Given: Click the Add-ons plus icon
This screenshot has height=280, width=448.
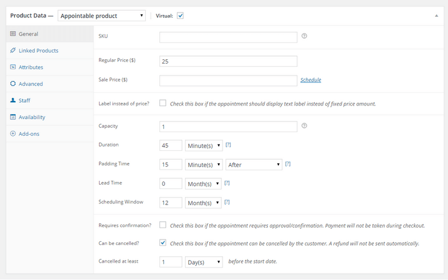Looking at the screenshot, I should [13, 133].
